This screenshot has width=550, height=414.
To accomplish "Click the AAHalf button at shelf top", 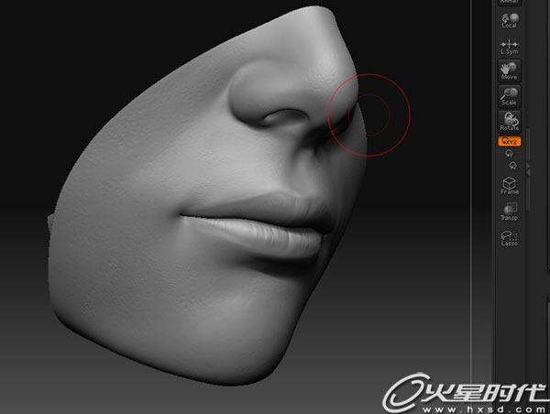I will [x=510, y=2].
